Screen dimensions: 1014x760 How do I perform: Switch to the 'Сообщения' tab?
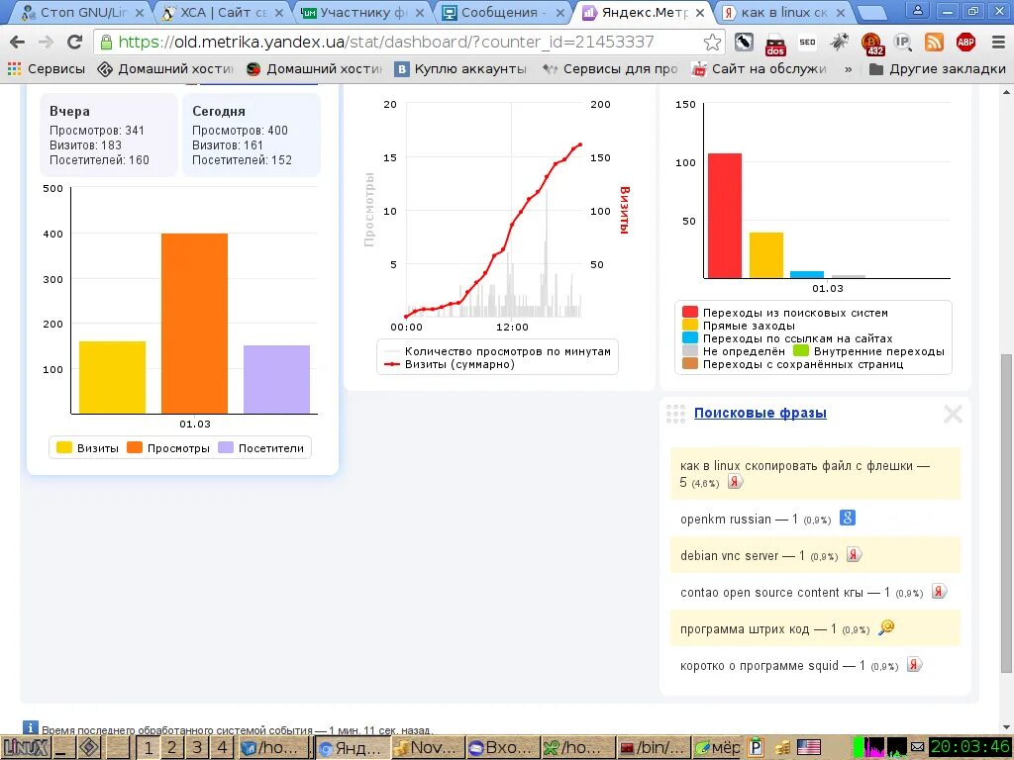pos(504,12)
